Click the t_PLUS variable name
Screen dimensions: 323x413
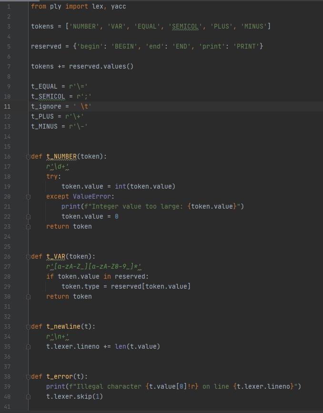42,116
